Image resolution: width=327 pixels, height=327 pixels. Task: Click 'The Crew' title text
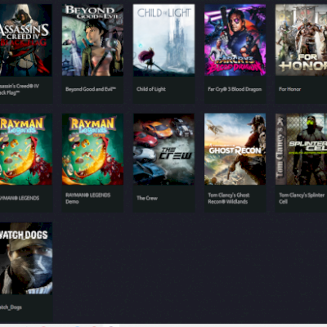tap(147, 198)
